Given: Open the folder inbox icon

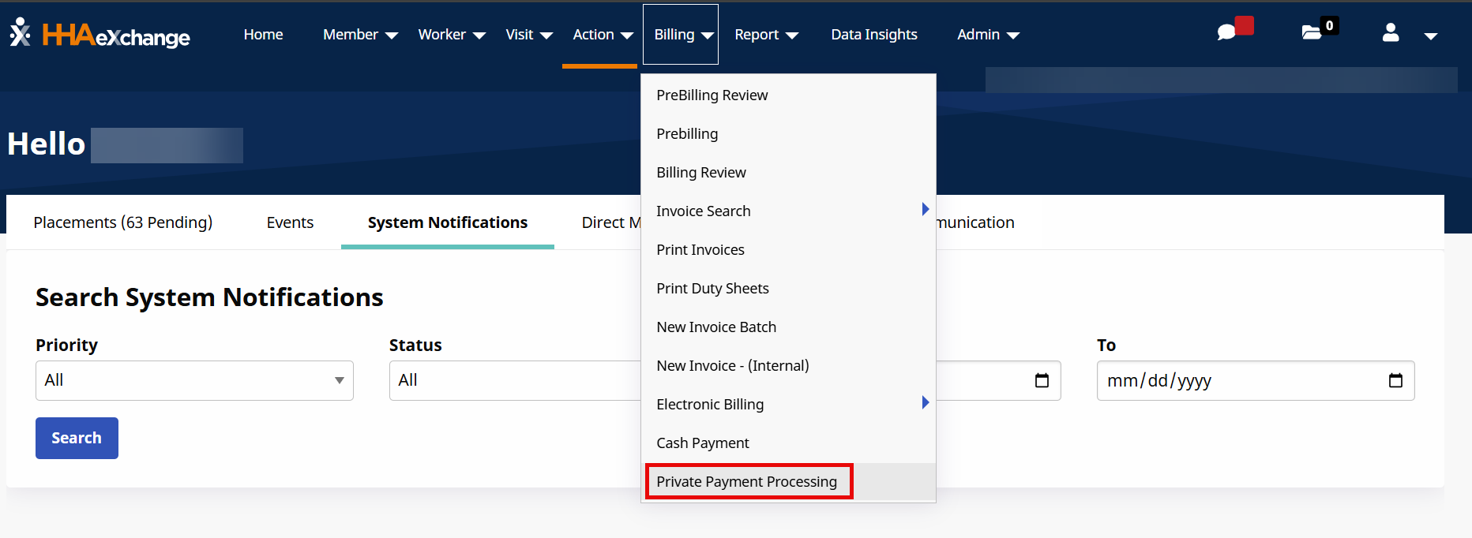Looking at the screenshot, I should coord(1312,32).
